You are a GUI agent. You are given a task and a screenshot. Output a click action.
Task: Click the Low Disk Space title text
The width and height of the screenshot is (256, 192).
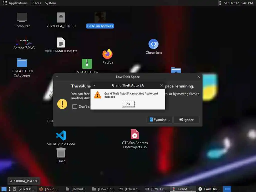click(x=128, y=77)
